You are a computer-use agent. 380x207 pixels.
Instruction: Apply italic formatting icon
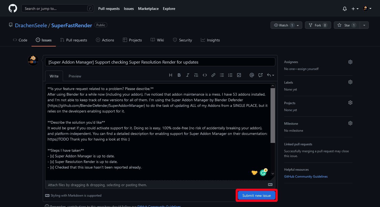pos(188,75)
